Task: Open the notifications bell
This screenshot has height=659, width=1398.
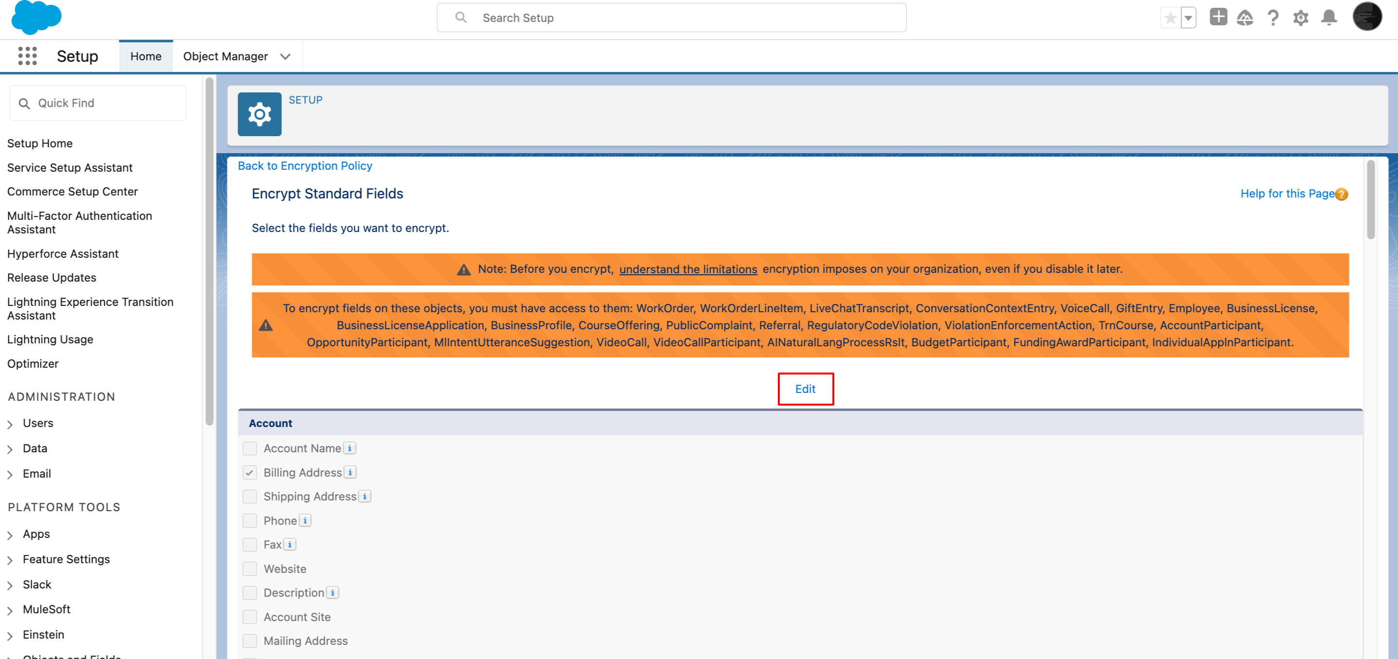Action: [1328, 18]
